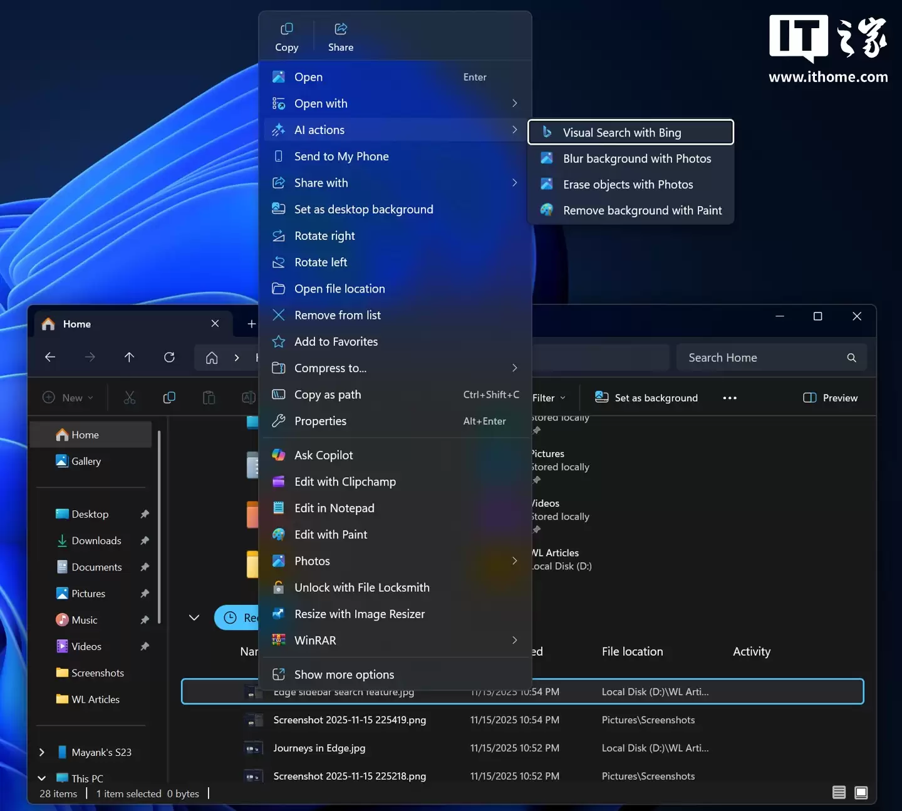Image resolution: width=902 pixels, height=811 pixels.
Task: Click the Up navigation arrow
Action: (129, 357)
